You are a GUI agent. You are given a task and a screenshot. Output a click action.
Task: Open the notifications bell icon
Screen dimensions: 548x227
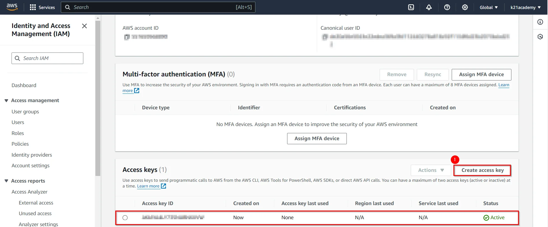coord(429,7)
